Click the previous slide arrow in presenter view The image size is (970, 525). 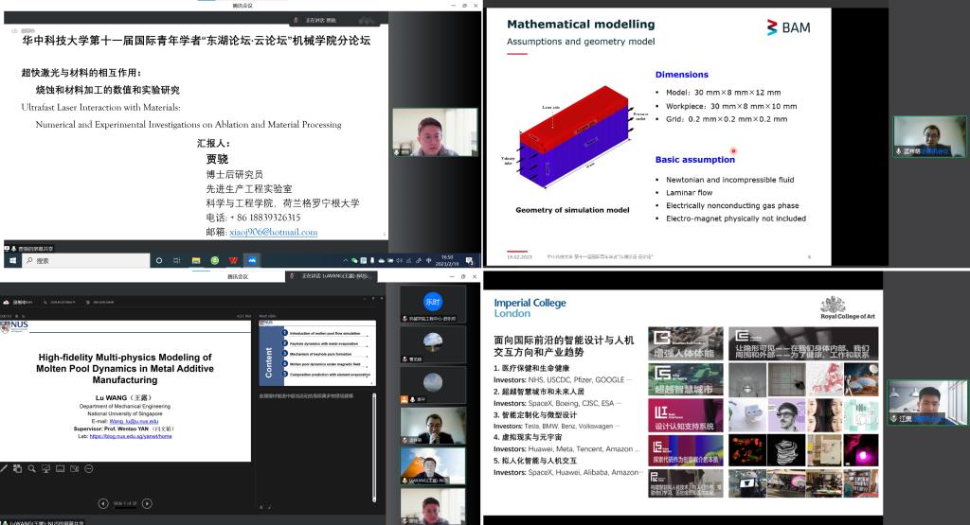click(103, 503)
